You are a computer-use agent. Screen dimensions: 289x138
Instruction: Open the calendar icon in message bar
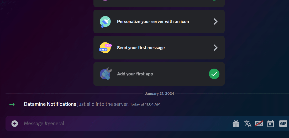271,124
